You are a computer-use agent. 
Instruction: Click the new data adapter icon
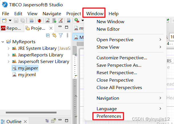(x=54, y=20)
